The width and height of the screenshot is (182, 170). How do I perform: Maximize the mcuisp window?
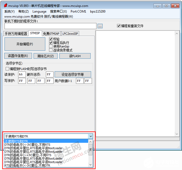pos(166,6)
